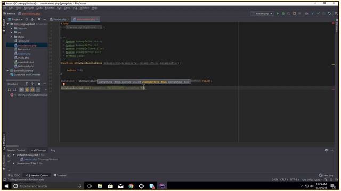Viewport: 341px width, 191px height.
Task: Toggle show fields orange button in Structure toolbar
Action: 27,90
